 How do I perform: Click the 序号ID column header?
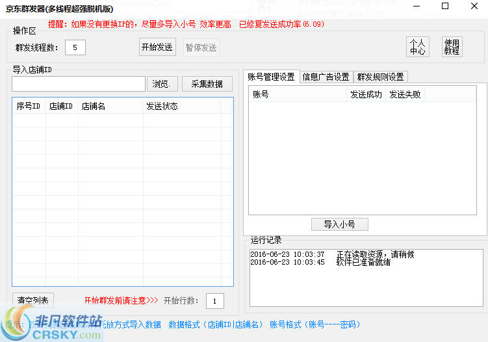click(29, 106)
